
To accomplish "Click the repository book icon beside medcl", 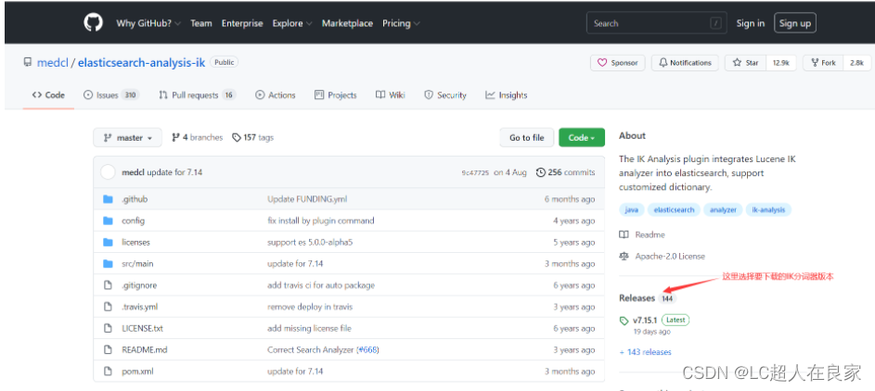I will click(27, 62).
